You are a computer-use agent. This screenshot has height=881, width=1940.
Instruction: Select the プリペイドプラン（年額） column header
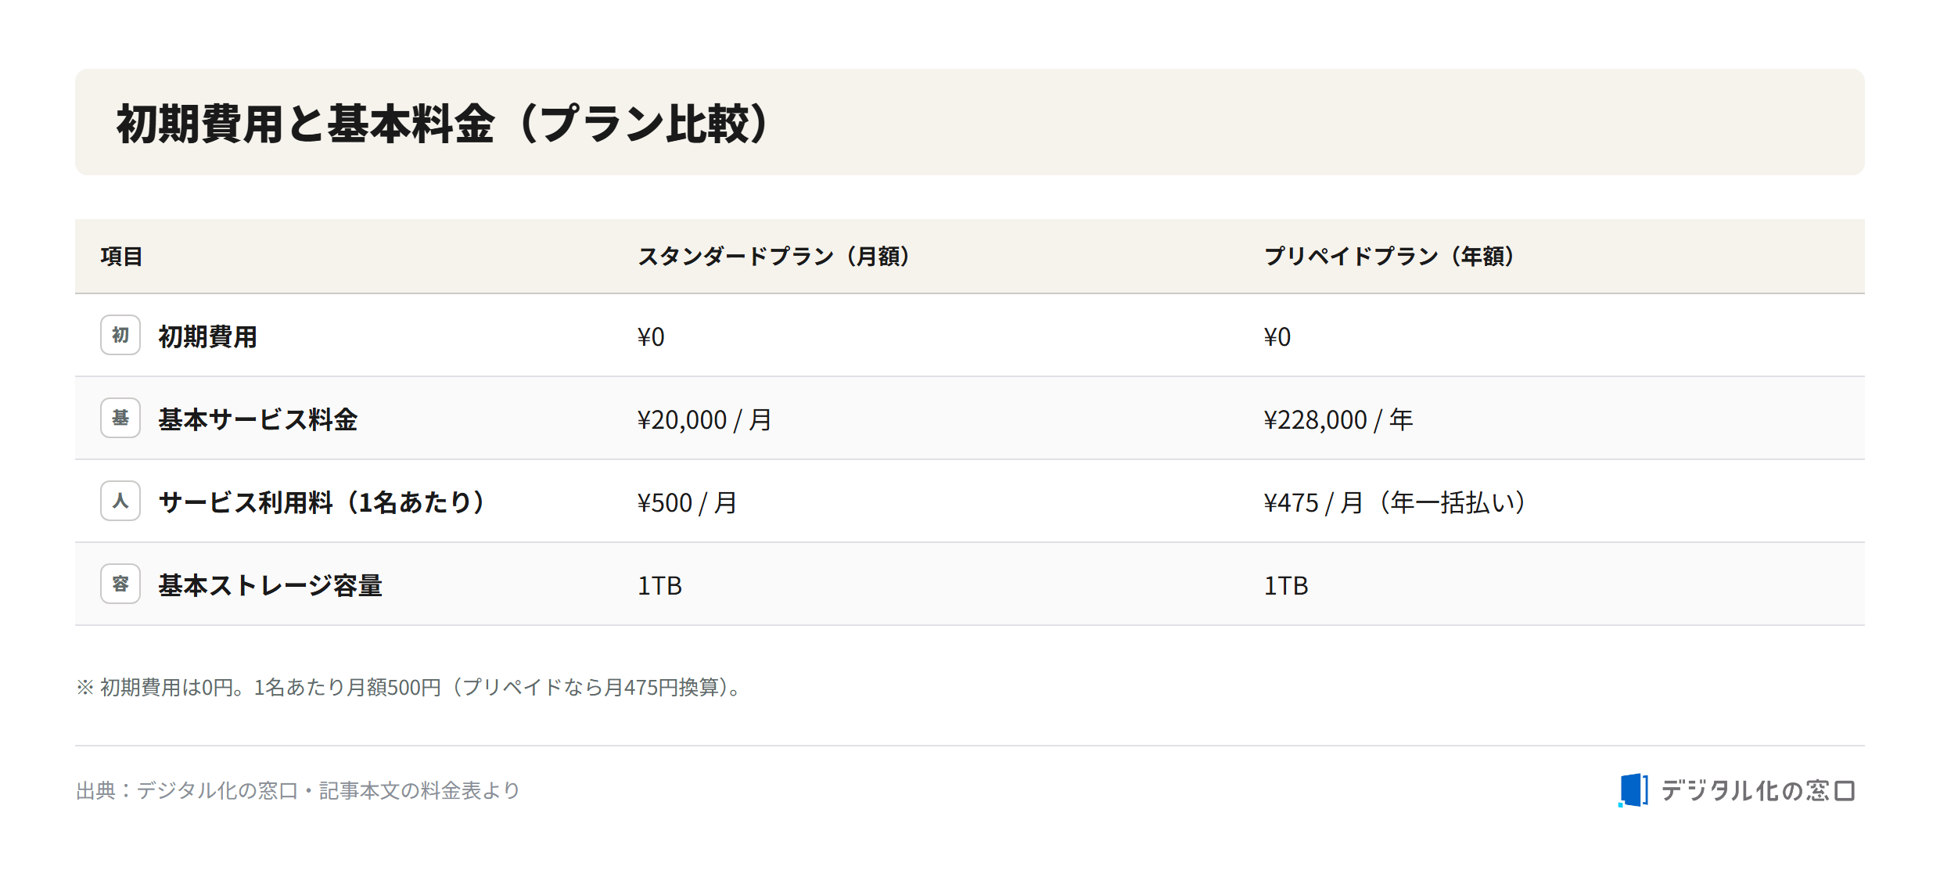[x=1390, y=257]
